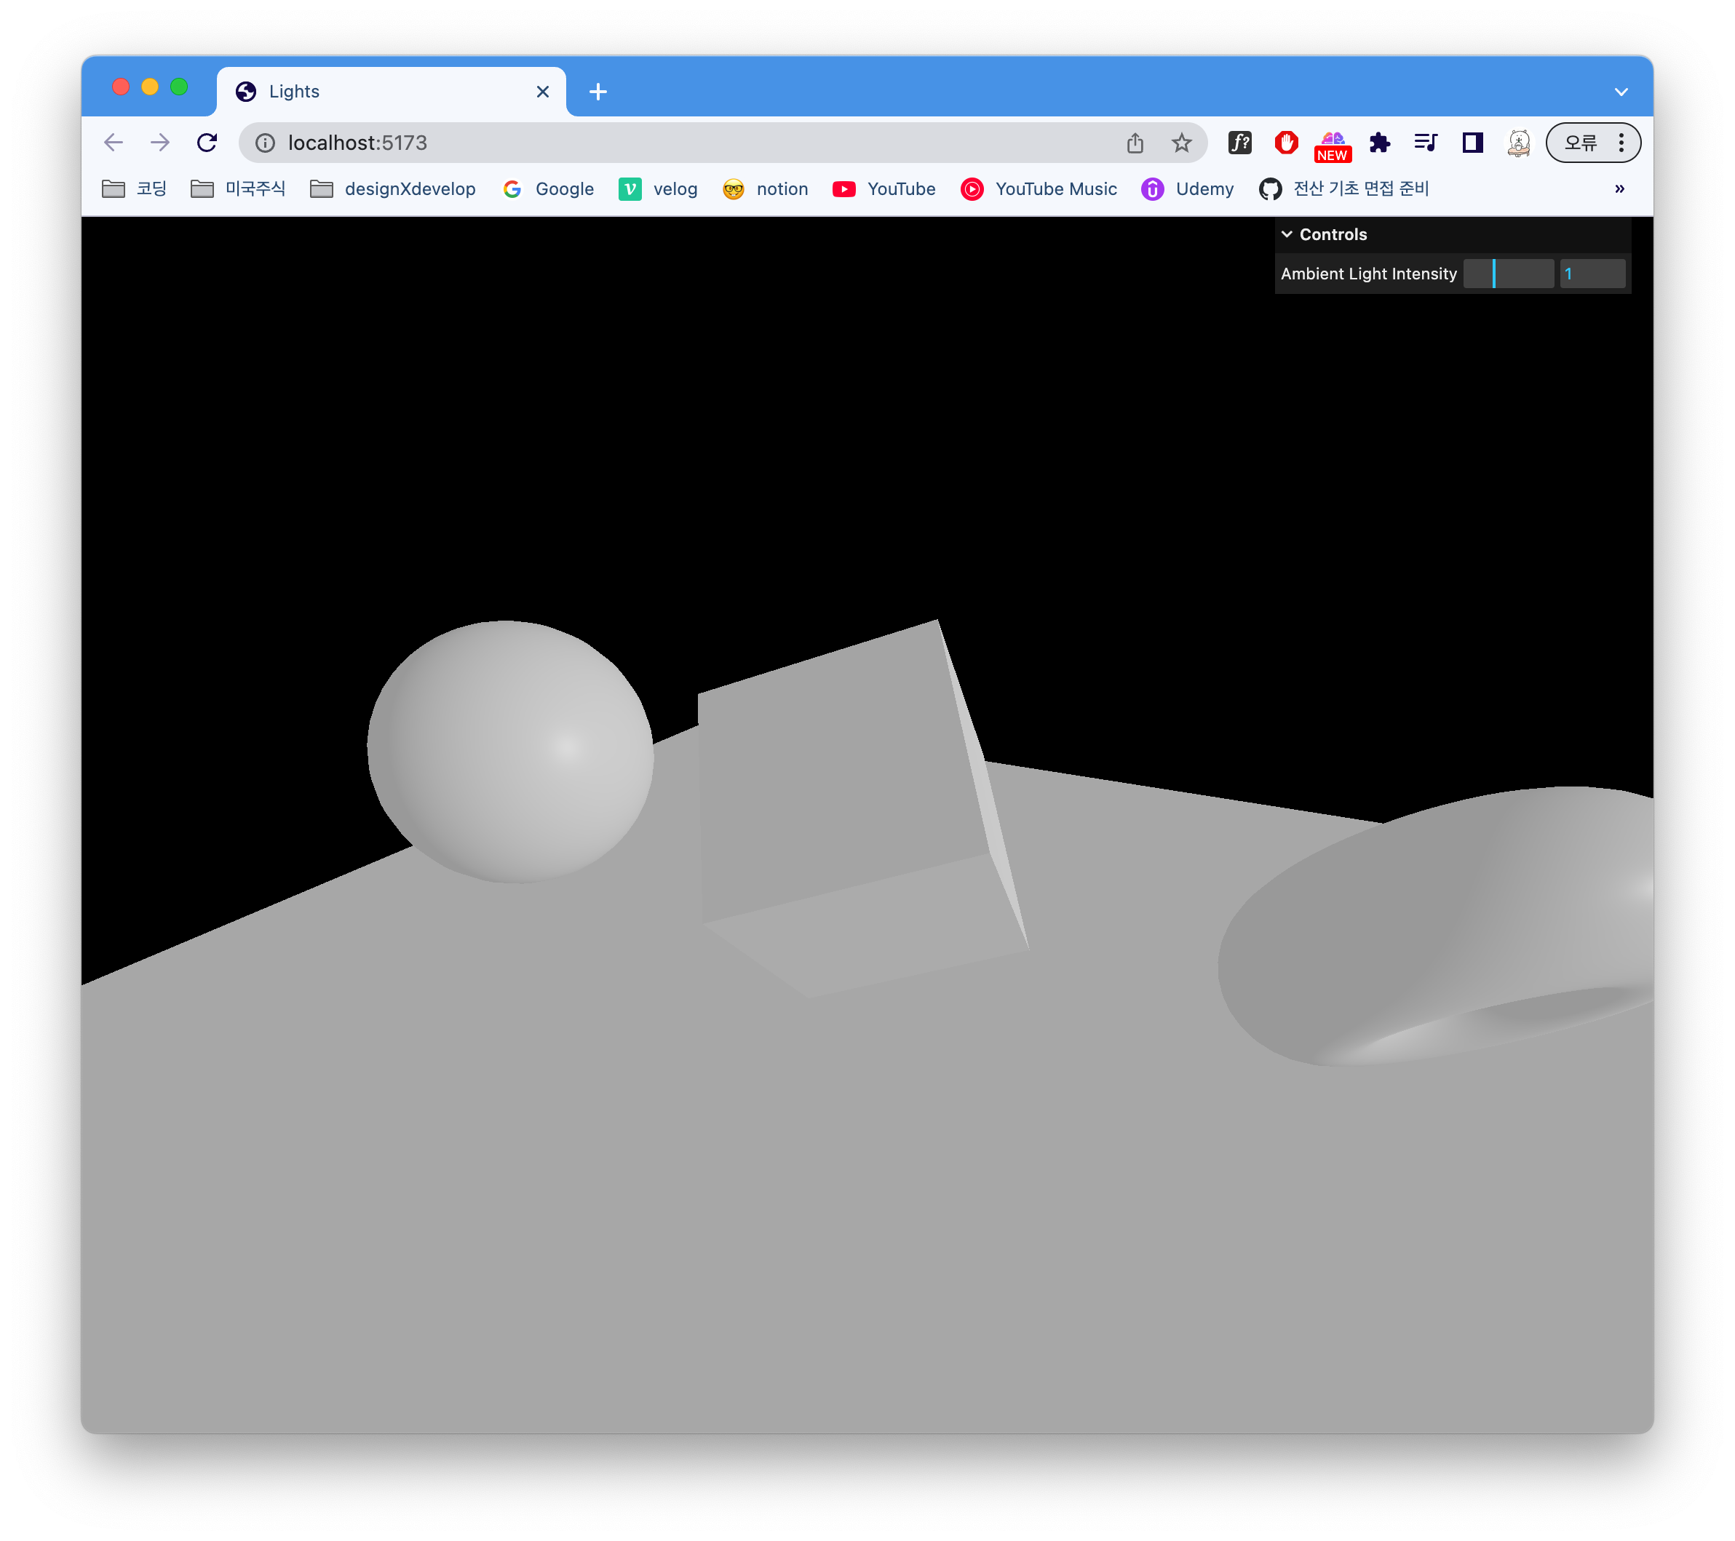Viewport: 1735px width, 1541px height.
Task: Open the Extensions puzzle icon
Action: [1379, 143]
